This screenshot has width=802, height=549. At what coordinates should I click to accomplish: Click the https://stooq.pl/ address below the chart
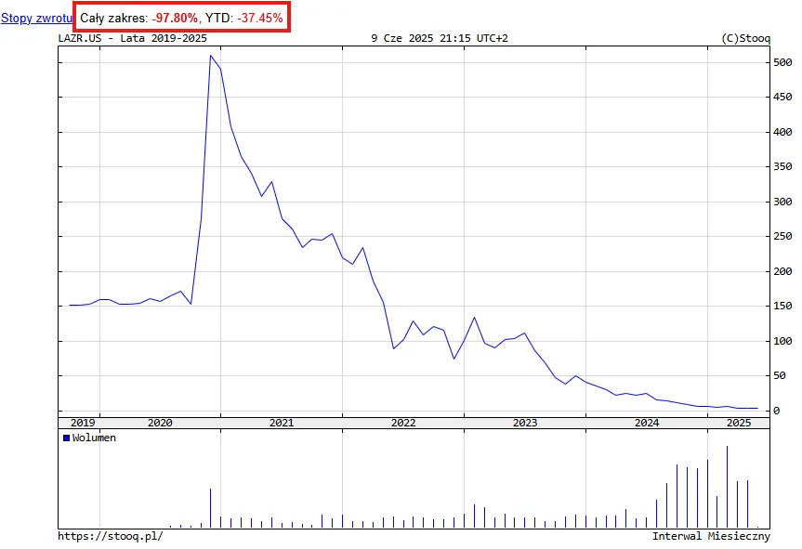pyautogui.click(x=111, y=536)
